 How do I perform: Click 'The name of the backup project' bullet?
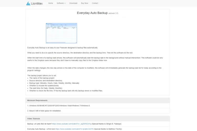point(42,78)
